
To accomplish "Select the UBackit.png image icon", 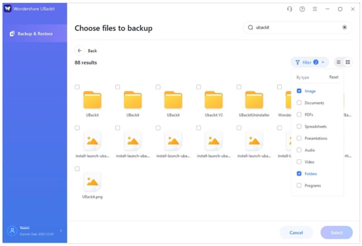I will tap(92, 182).
